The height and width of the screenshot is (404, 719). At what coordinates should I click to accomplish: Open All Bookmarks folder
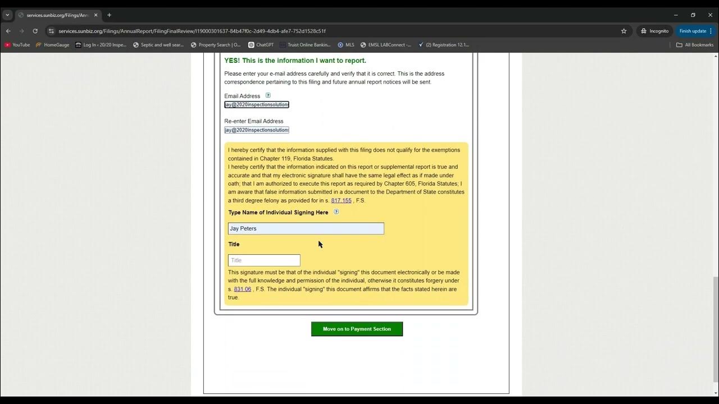(x=695, y=45)
